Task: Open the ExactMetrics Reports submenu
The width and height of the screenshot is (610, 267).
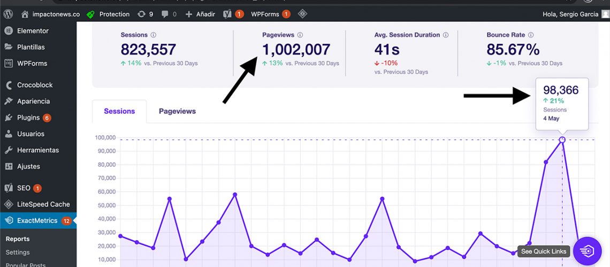Action: pos(18,239)
